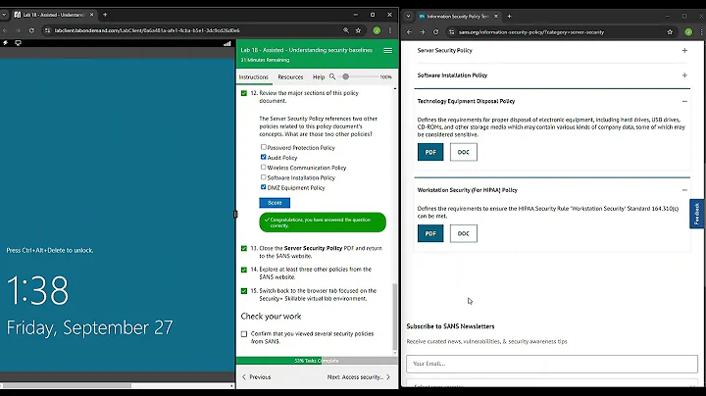This screenshot has height=396, width=706.
Task: Click the monitor display icon in VM toolbar
Action: [18, 43]
